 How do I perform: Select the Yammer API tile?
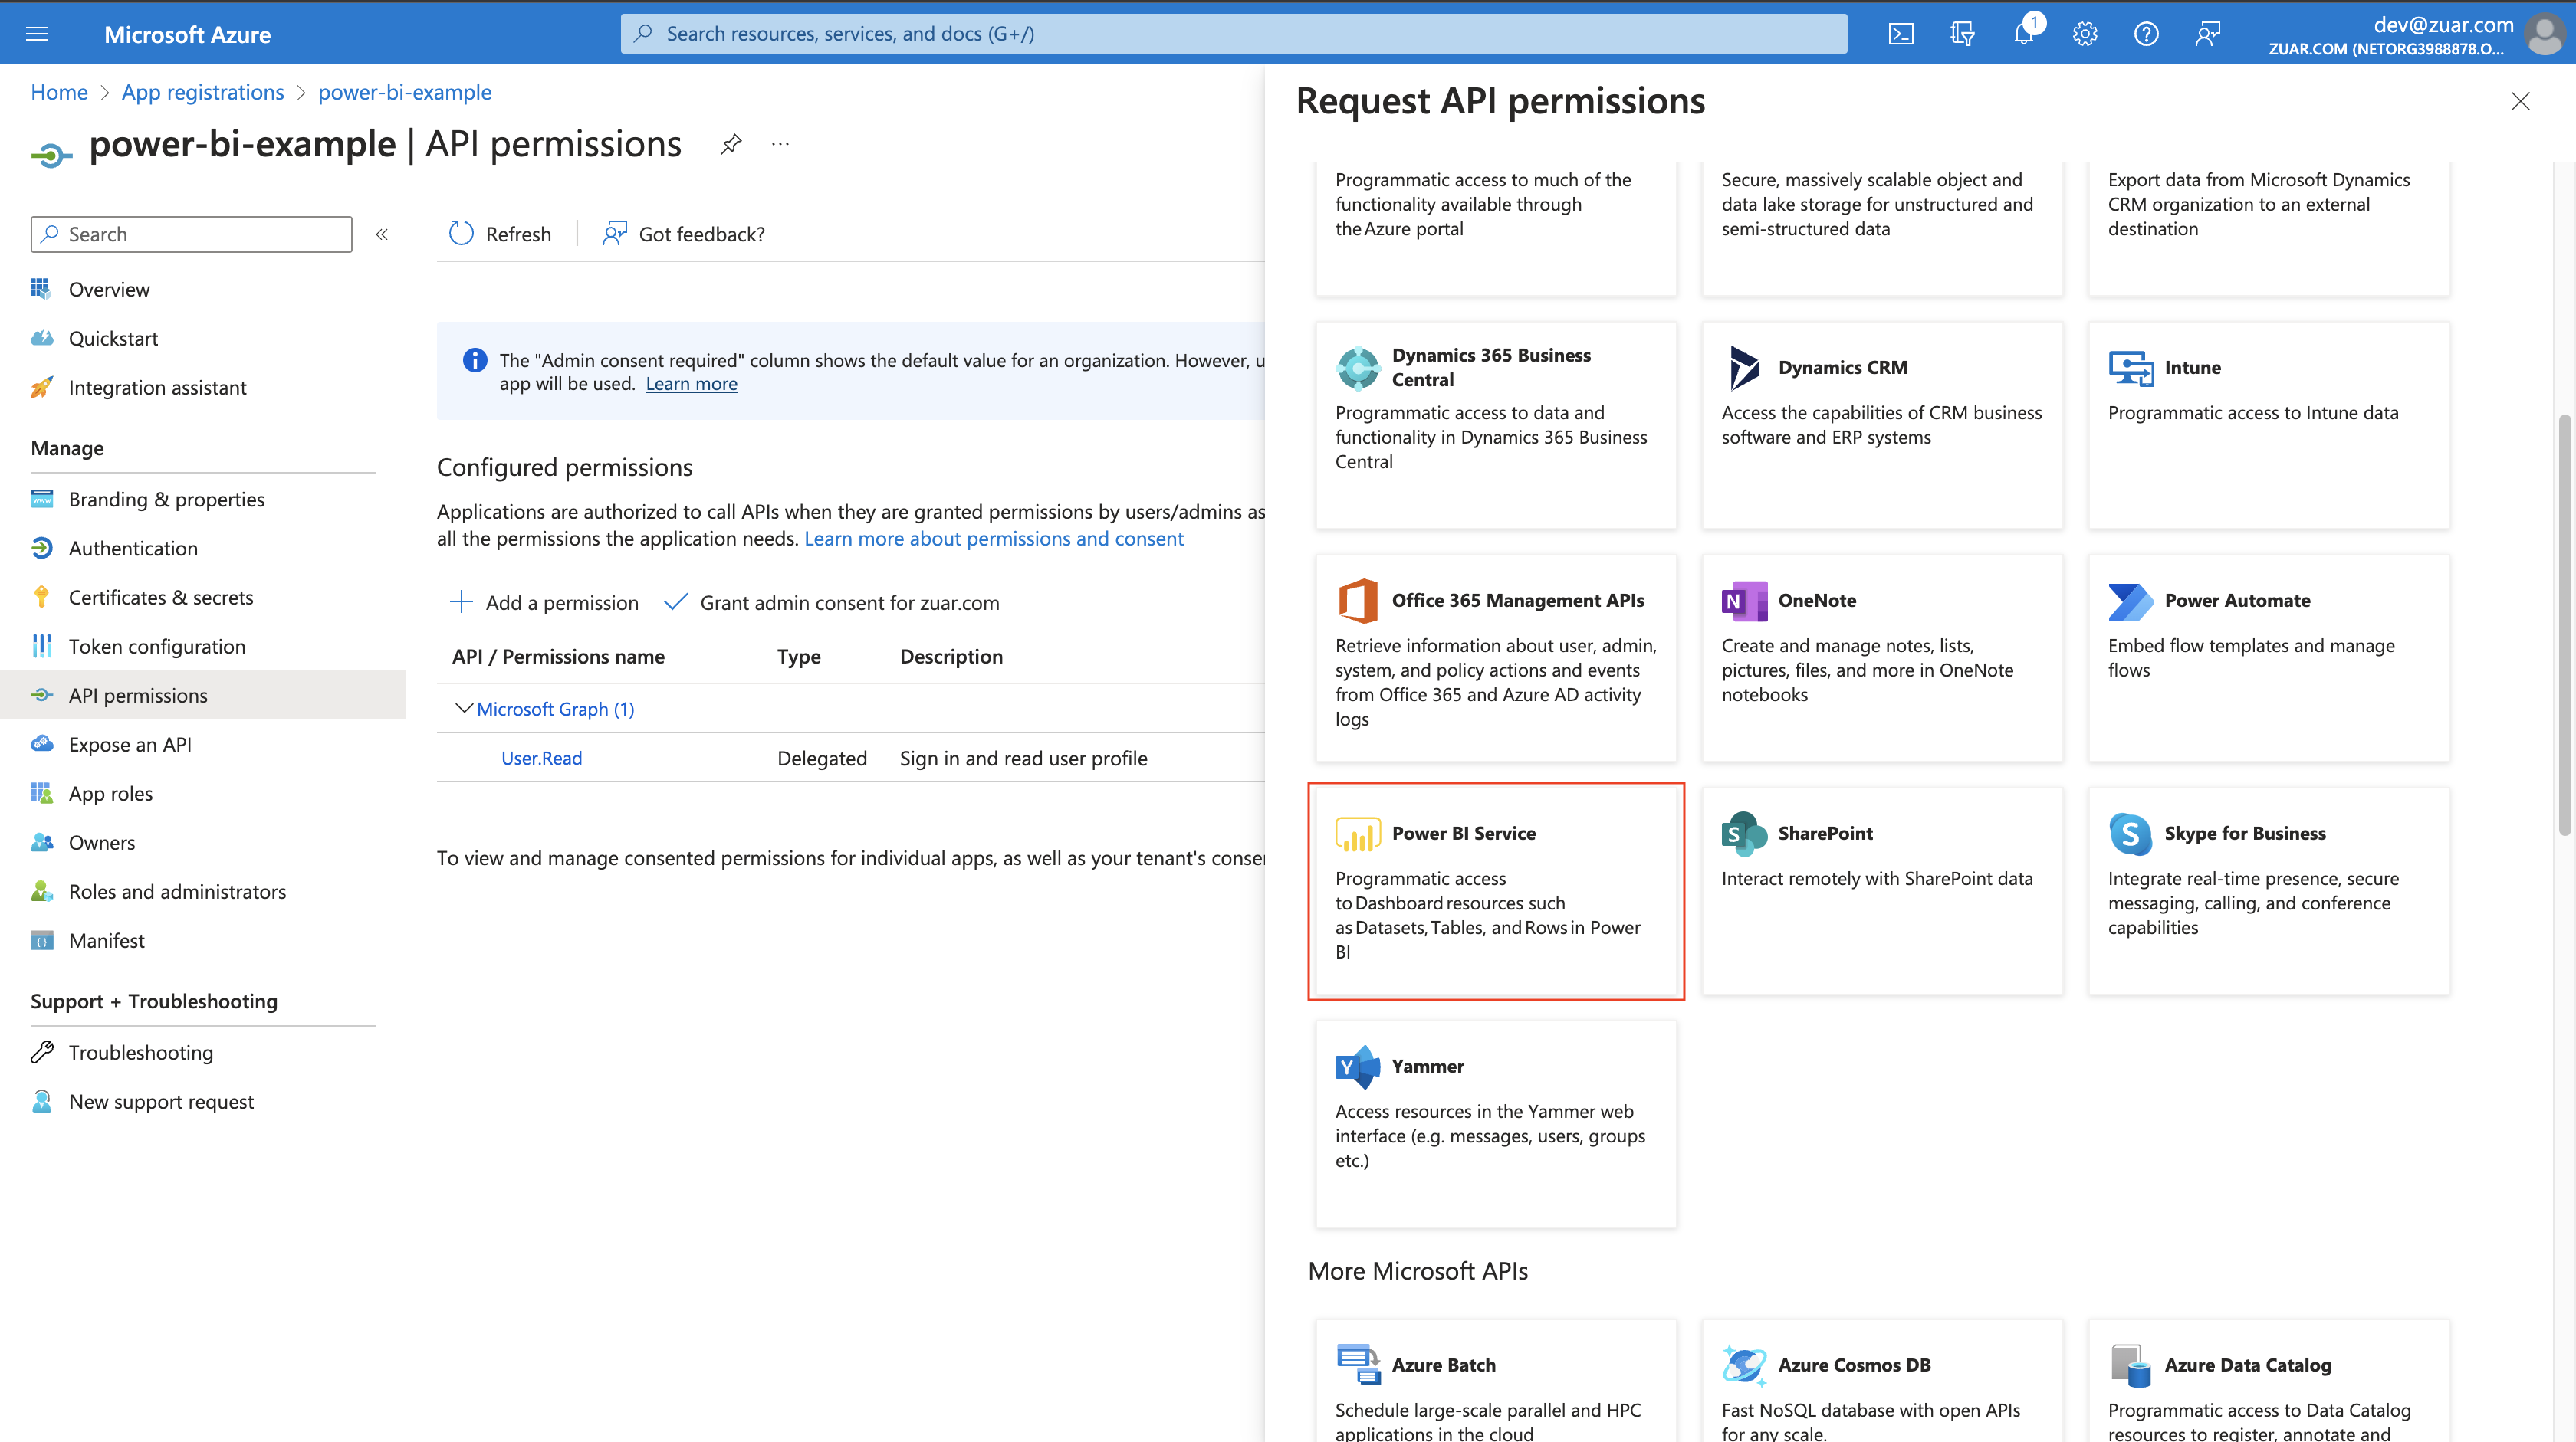(1496, 1124)
